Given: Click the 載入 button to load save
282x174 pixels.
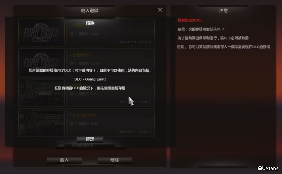Looking at the screenshot, I should (64, 160).
